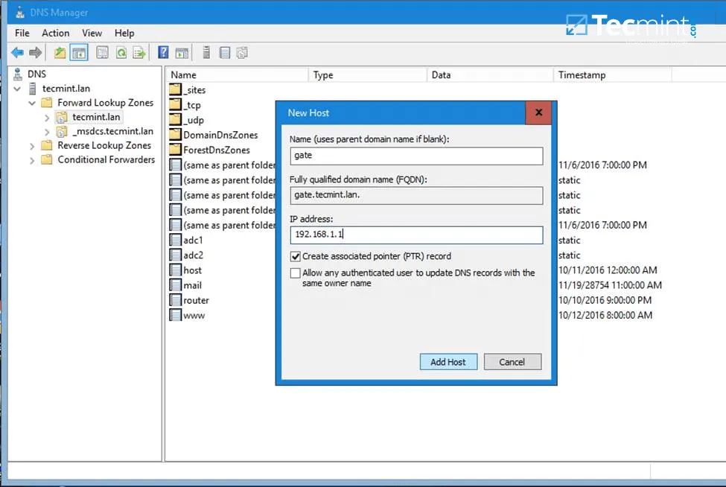Cancel the New Host dialog
This screenshot has height=487, width=726.
tap(512, 361)
